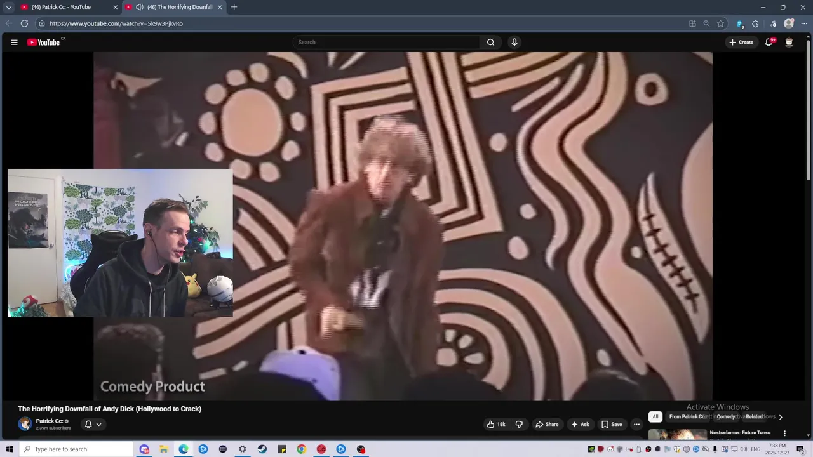Screen dimensions: 813x457
Task: Open browser settings and more menu
Action: click(804, 23)
